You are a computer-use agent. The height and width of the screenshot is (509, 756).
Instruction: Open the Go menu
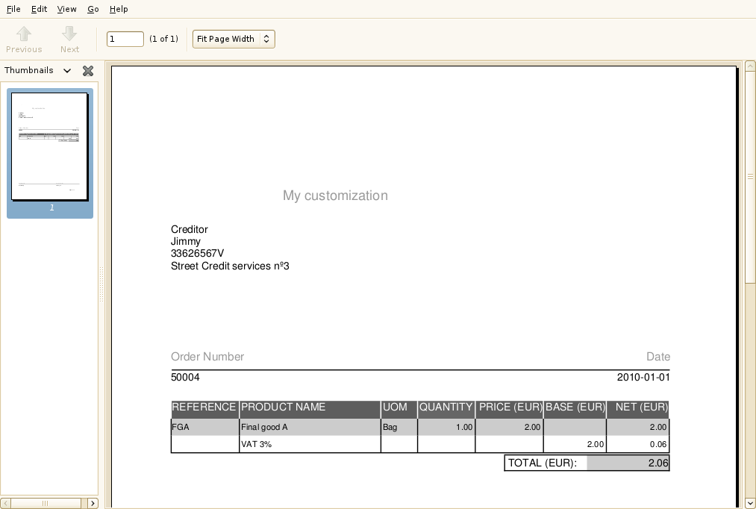click(93, 9)
